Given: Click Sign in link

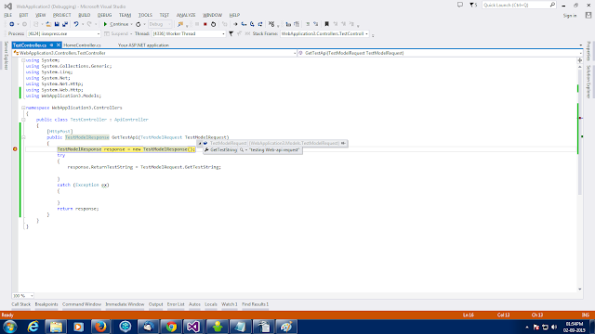Looking at the screenshot, I should pyautogui.click(x=570, y=16).
